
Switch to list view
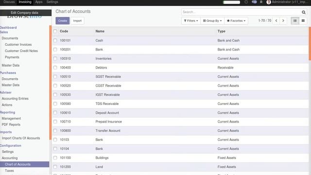click(295, 20)
